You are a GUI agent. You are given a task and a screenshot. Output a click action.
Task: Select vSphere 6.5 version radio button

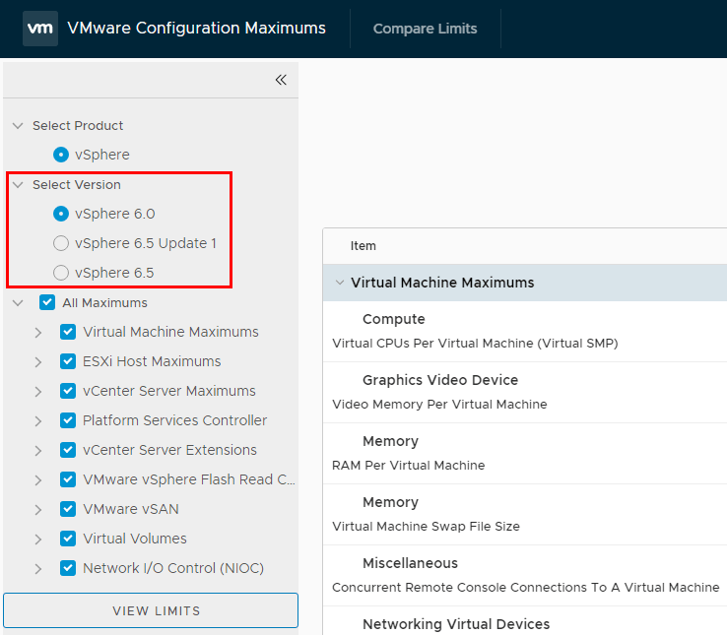click(x=61, y=273)
